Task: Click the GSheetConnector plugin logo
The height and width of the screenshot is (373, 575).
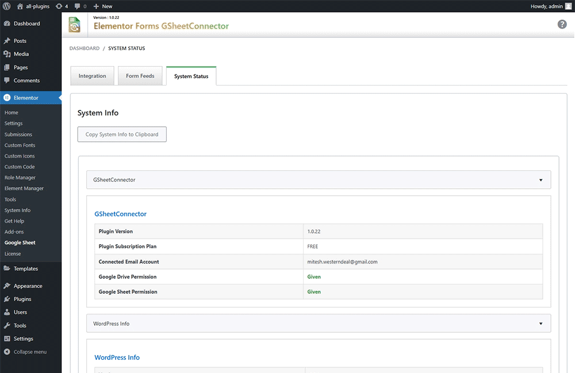Action: [x=75, y=25]
